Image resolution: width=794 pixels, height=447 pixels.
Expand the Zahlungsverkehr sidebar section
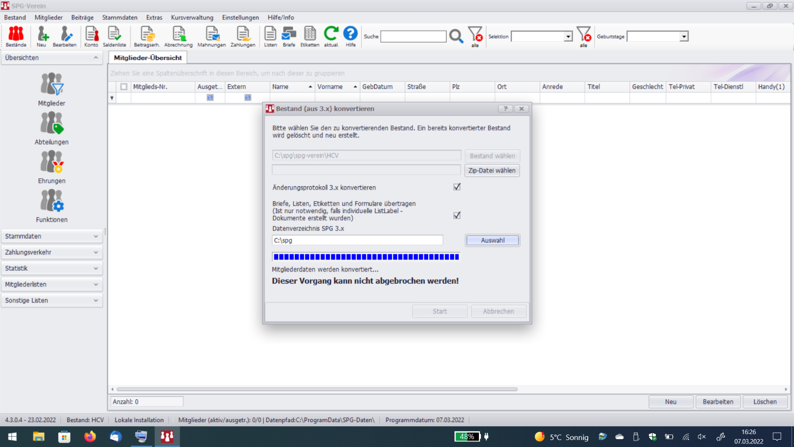tap(52, 252)
